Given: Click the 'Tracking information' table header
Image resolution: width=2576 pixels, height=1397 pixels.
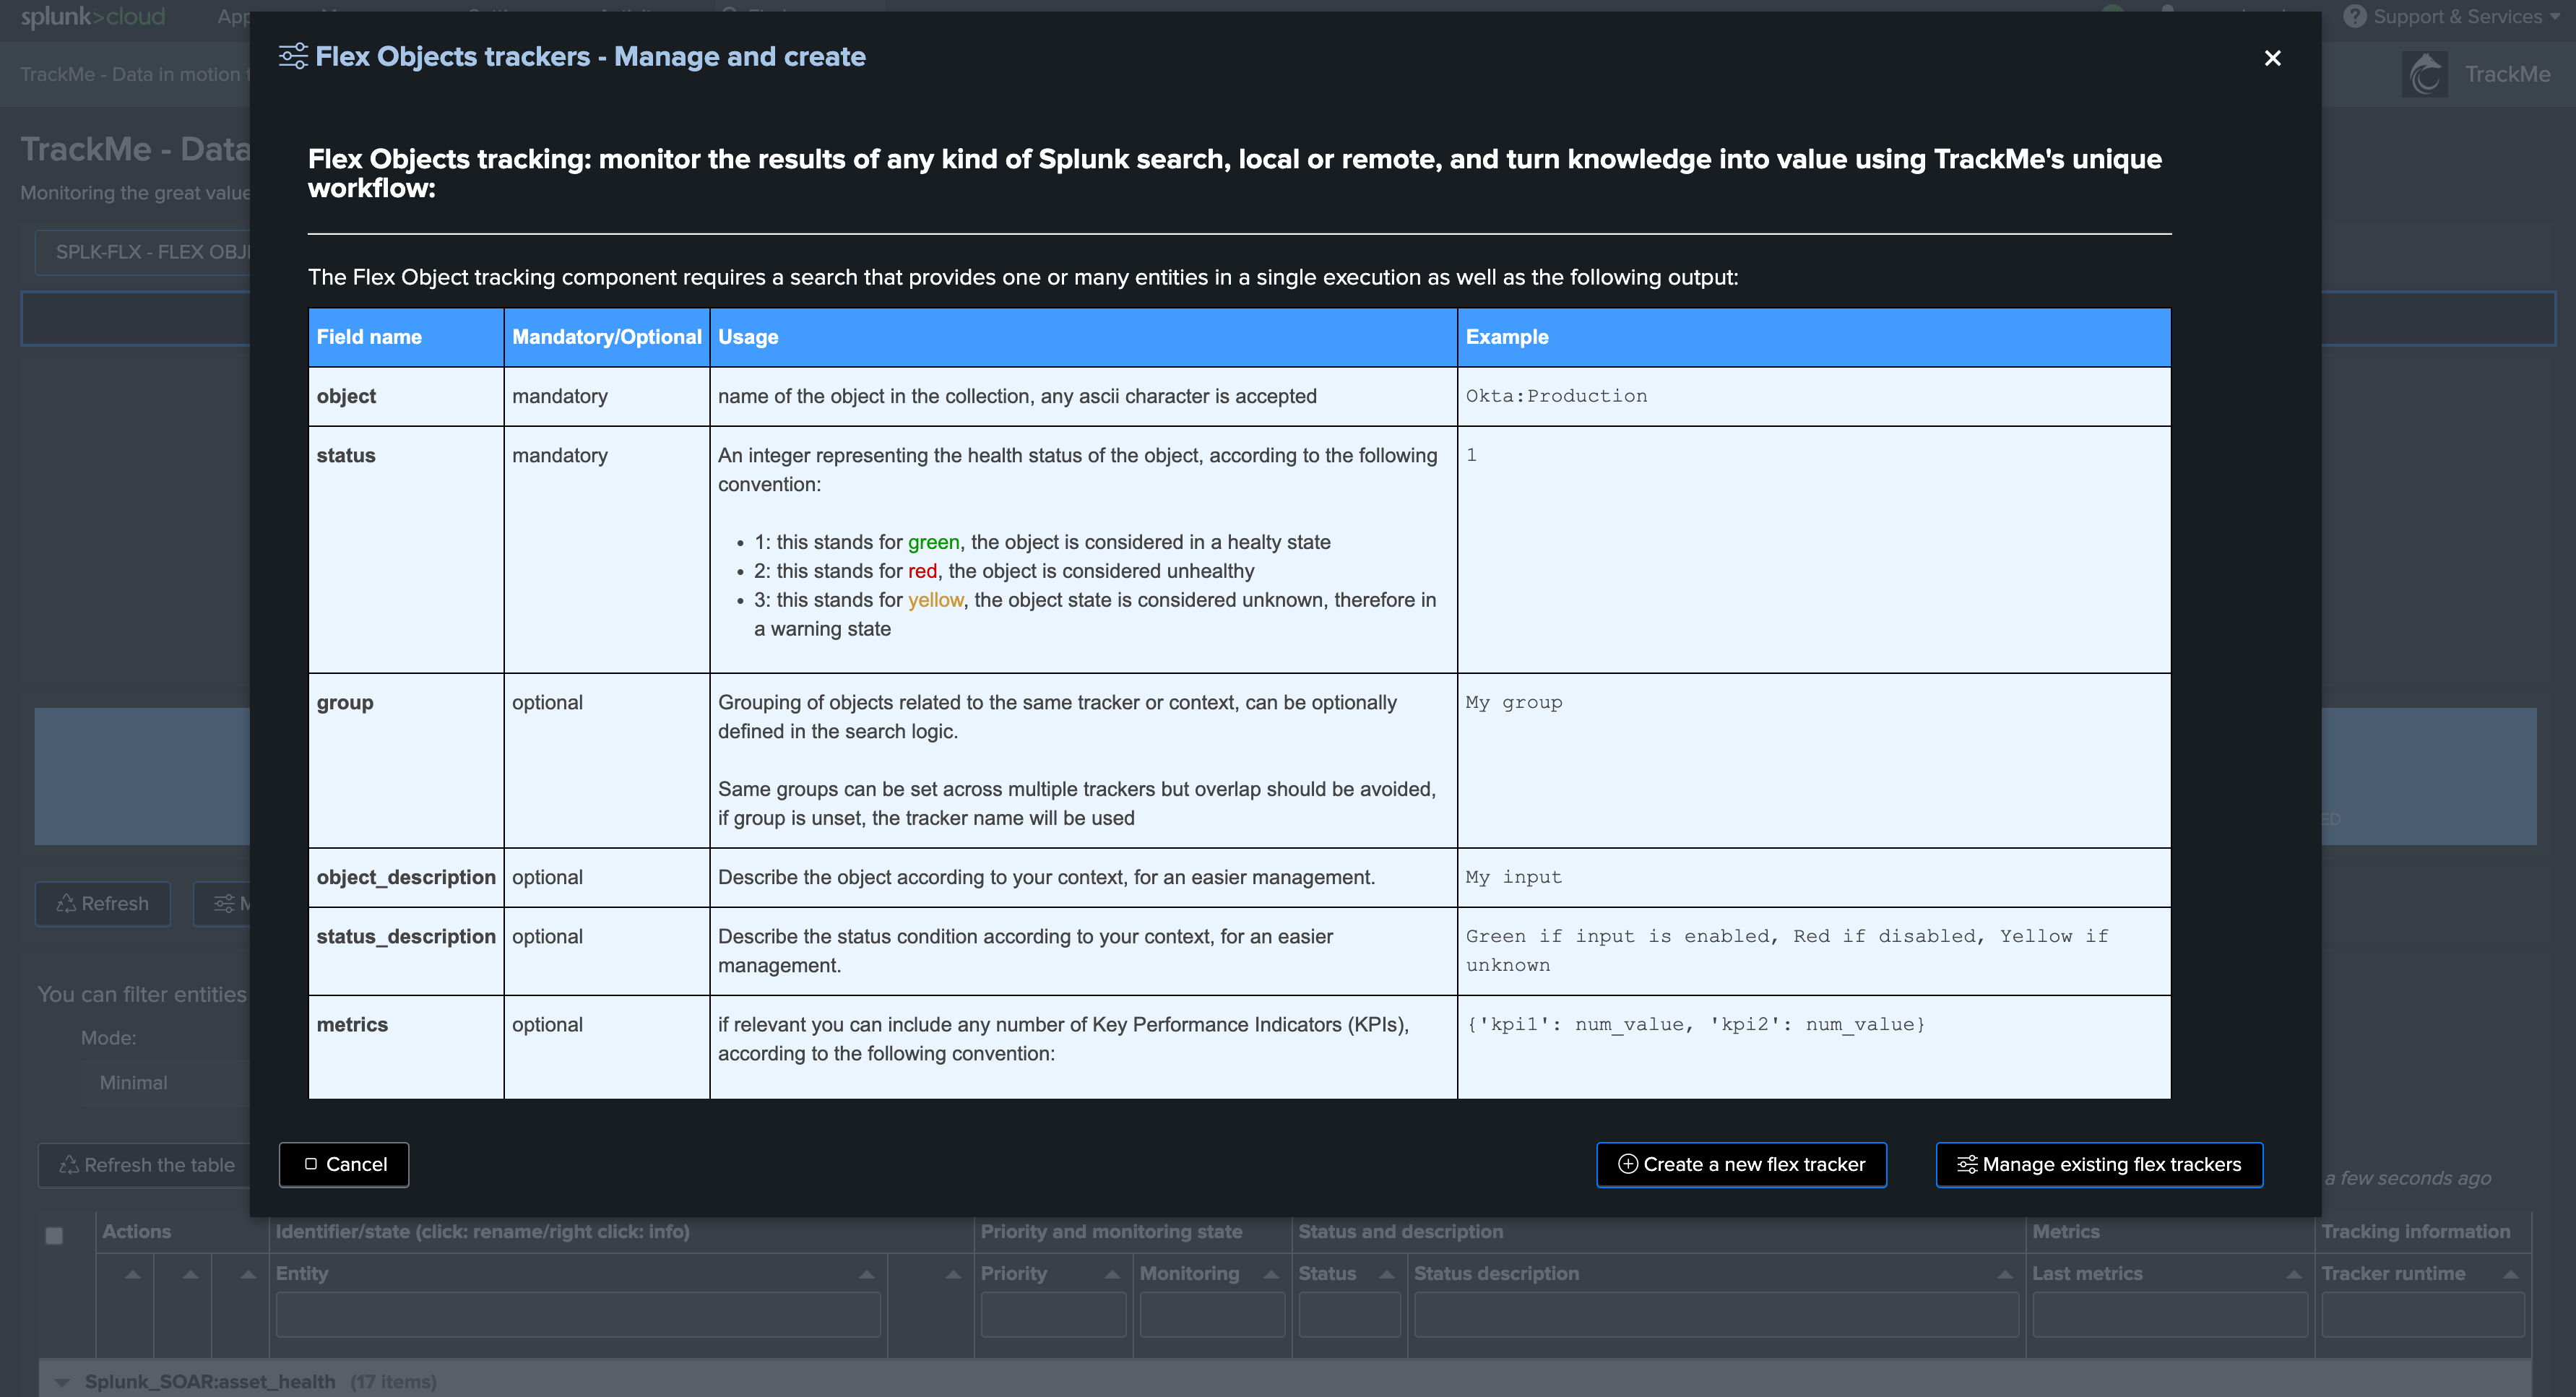Looking at the screenshot, I should (x=2415, y=1232).
